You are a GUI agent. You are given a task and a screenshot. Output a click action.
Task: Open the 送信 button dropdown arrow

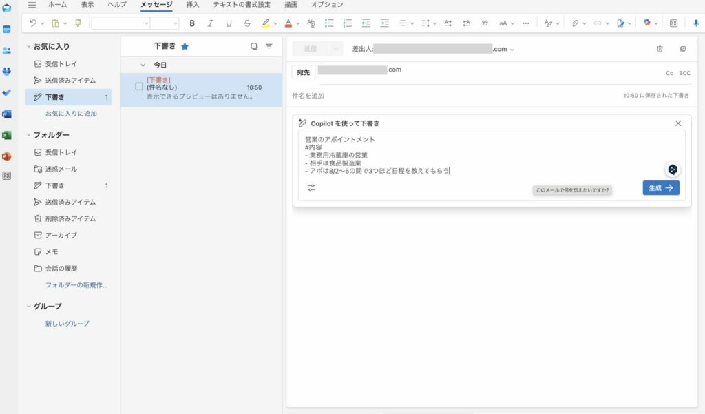tap(335, 49)
